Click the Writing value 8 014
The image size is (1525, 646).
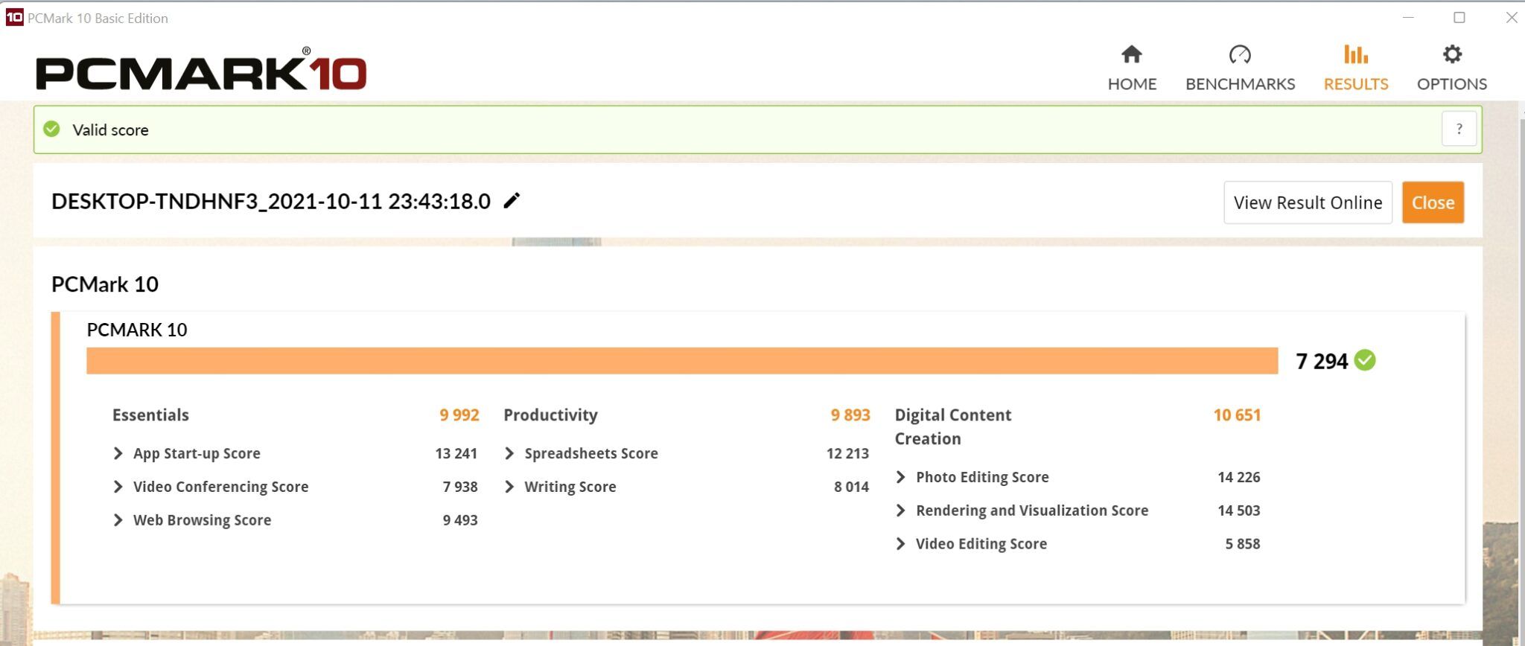[851, 487]
